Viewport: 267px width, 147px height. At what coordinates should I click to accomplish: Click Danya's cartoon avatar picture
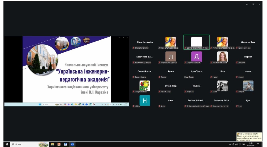pyautogui.click(x=145, y=86)
